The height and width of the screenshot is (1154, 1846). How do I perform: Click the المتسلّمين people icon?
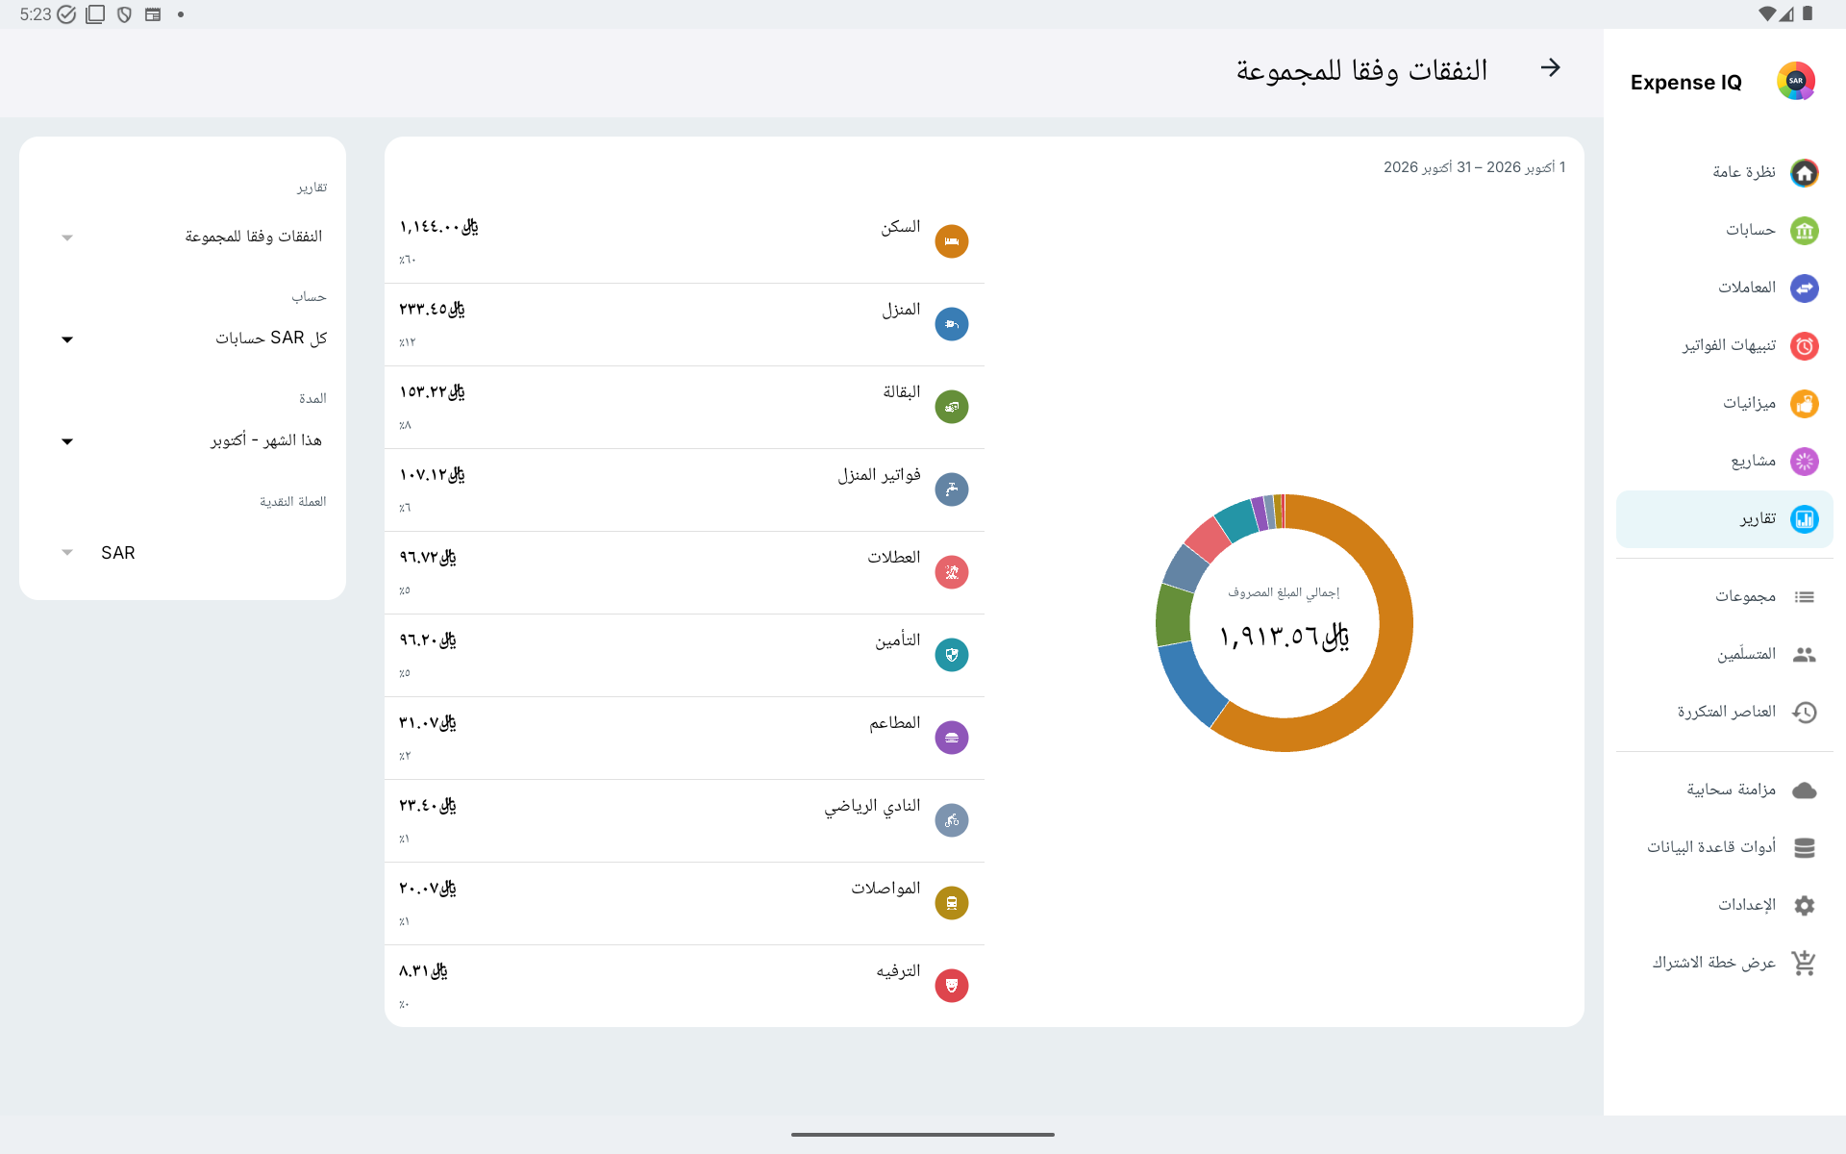[x=1804, y=655]
